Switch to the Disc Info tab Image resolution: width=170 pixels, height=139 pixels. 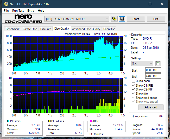click(46, 29)
